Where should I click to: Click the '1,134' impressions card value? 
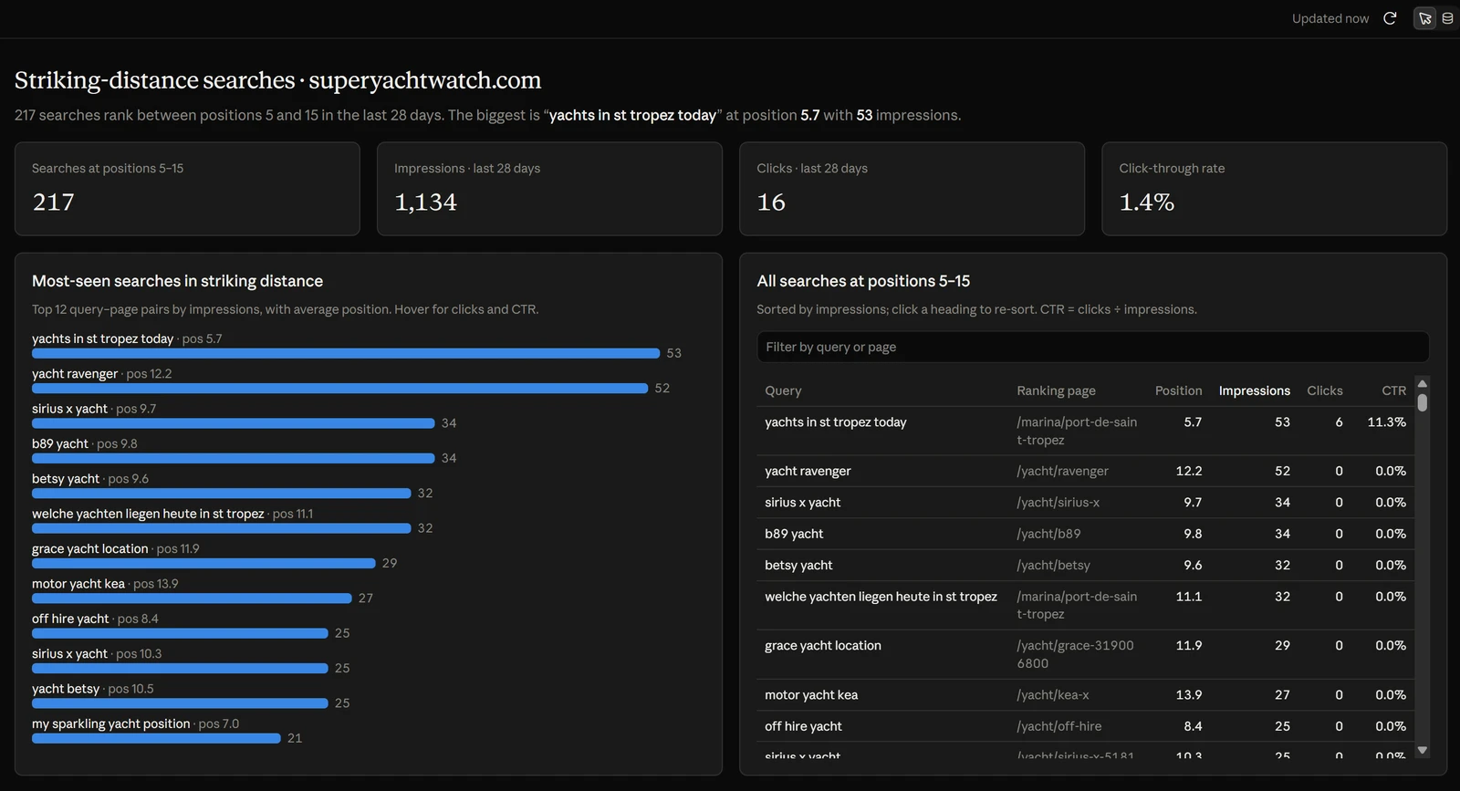425,202
